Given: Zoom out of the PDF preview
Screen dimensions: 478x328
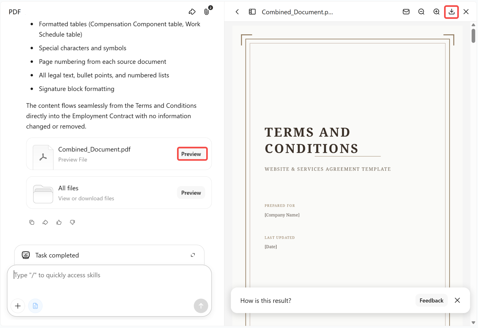Looking at the screenshot, I should click(x=421, y=12).
